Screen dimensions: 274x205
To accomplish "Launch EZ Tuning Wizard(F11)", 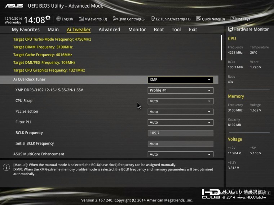I will pos(171,19).
